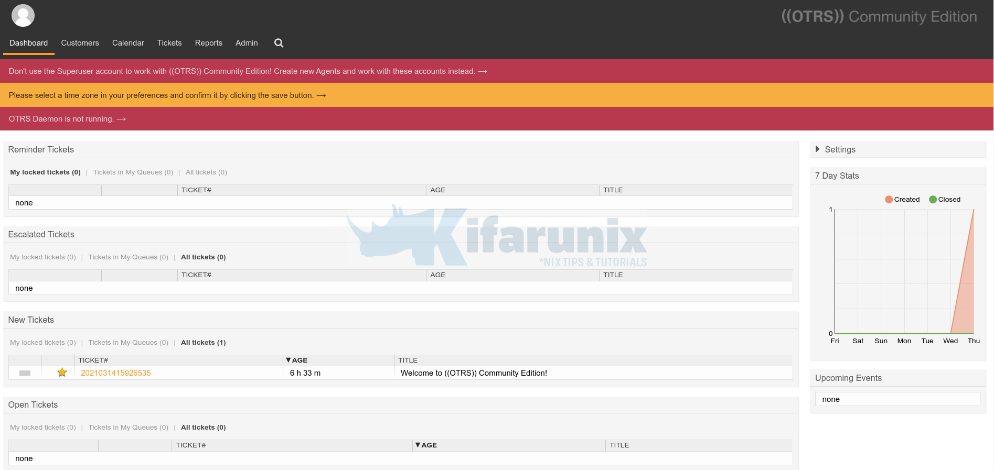Click the AGE header in Reminder Tickets

click(x=438, y=190)
